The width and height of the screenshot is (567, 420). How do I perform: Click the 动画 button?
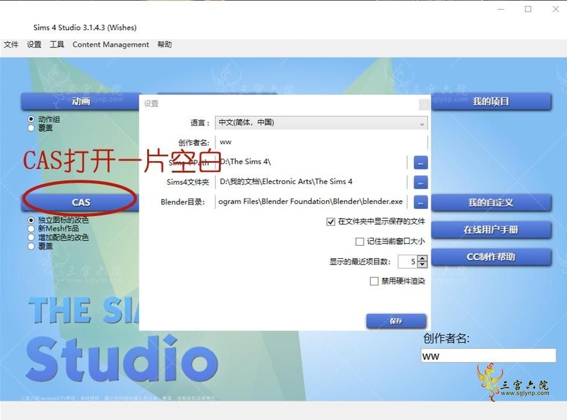(80, 101)
